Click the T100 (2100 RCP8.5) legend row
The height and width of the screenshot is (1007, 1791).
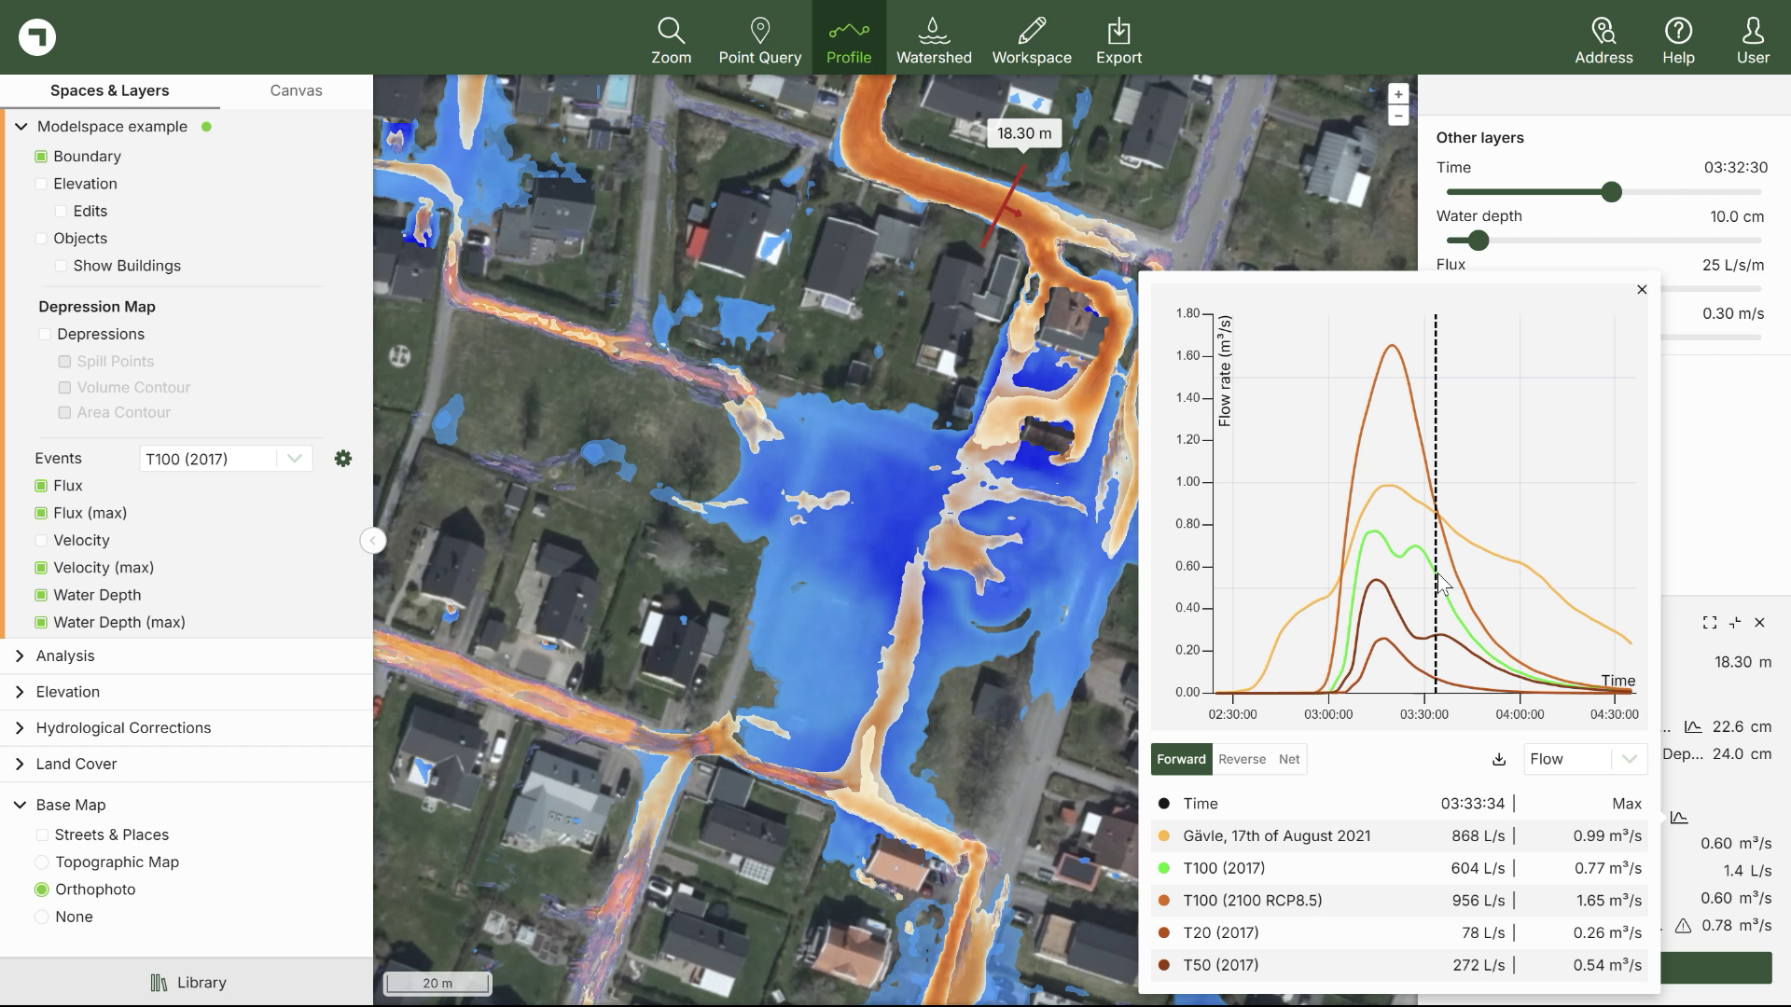tap(1399, 901)
